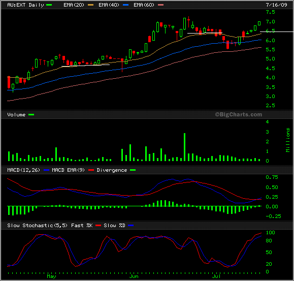The height and width of the screenshot is (281, 294).
Task: Click the 7.0 price axis label
Action: tap(270, 22)
